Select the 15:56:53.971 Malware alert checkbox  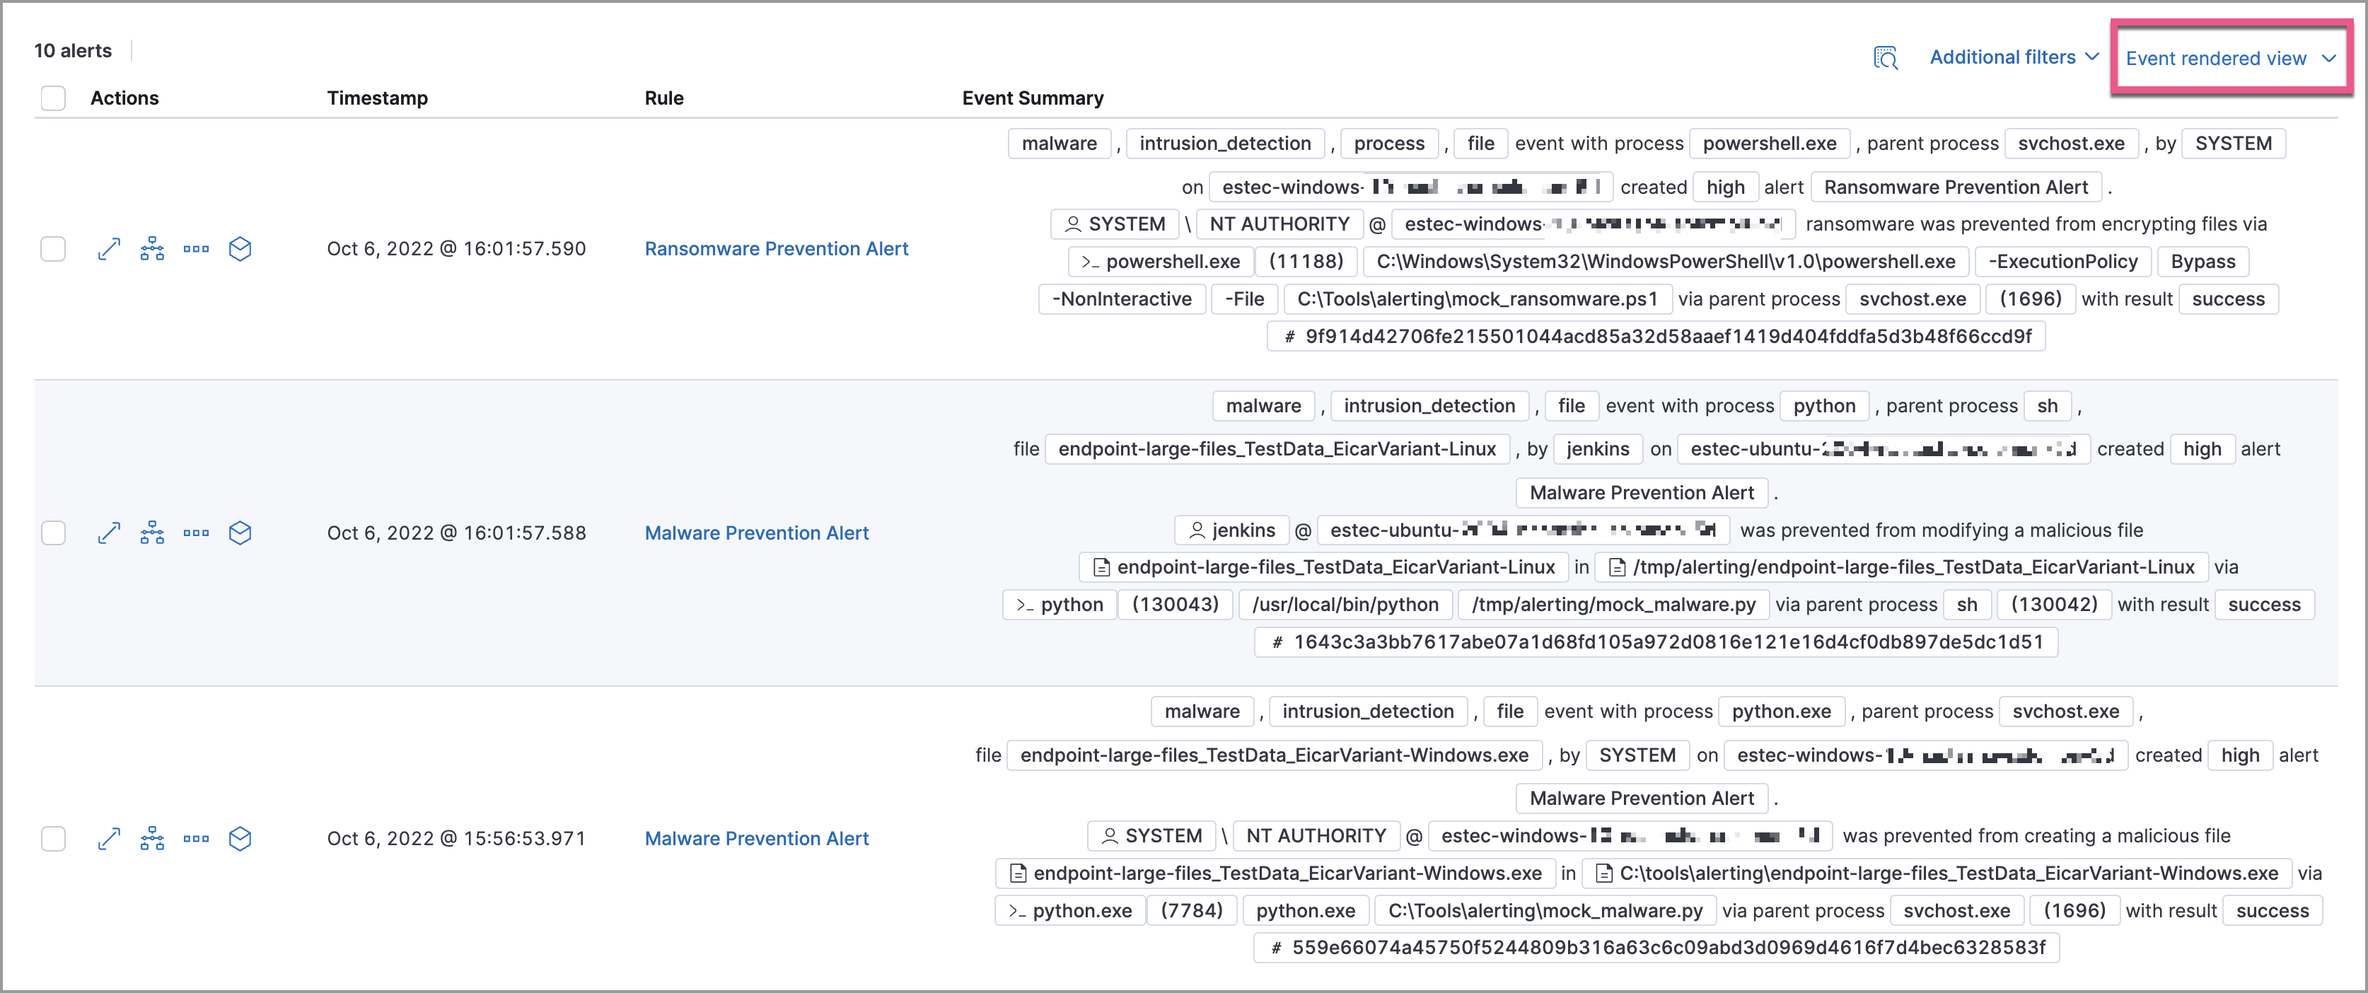pyautogui.click(x=53, y=839)
